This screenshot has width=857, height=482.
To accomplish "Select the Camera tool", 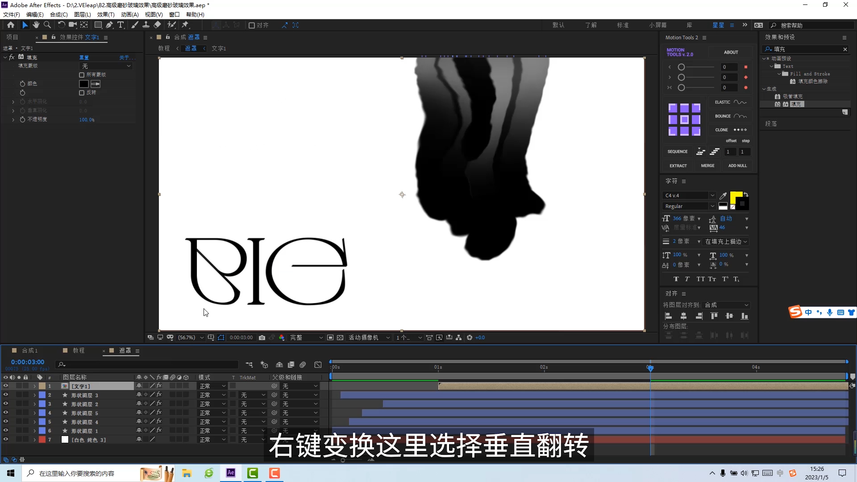I will tap(72, 25).
